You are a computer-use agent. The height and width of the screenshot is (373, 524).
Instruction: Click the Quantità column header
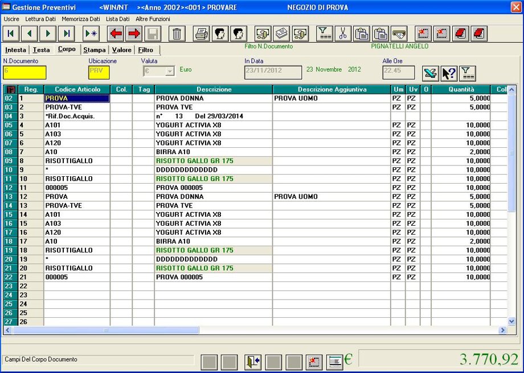click(x=460, y=89)
